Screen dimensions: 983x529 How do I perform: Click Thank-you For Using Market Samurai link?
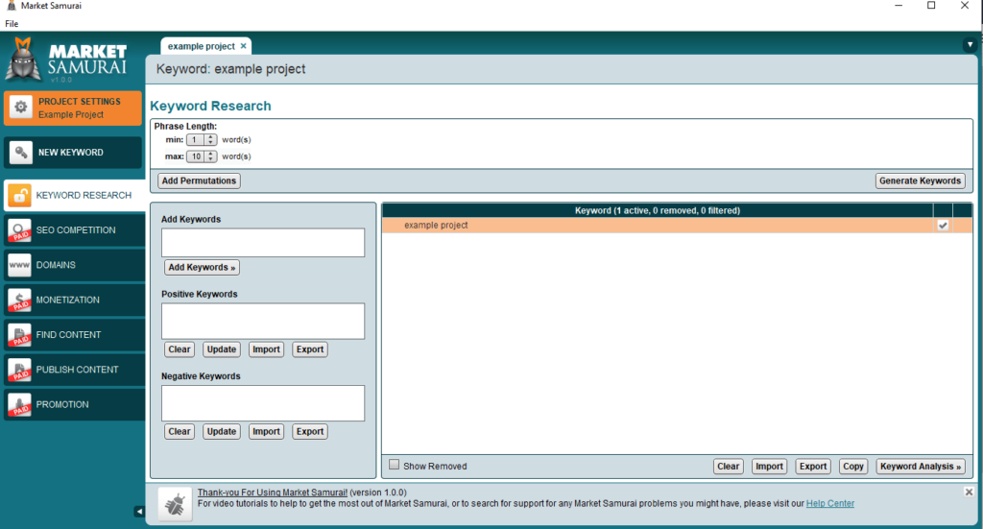click(272, 493)
